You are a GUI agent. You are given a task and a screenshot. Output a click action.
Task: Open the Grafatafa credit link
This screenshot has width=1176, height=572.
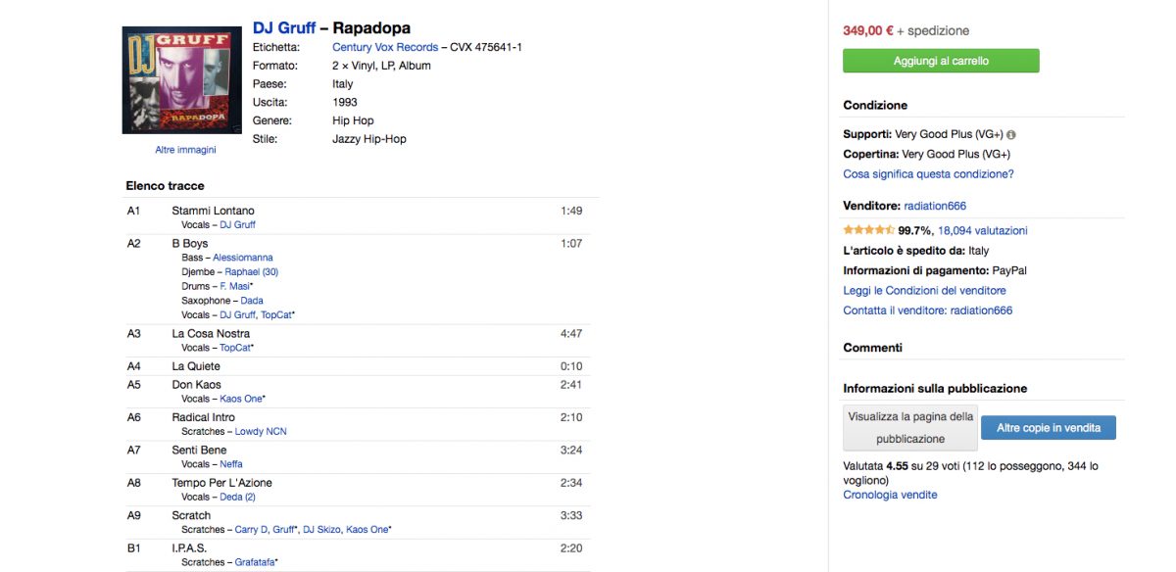256,562
